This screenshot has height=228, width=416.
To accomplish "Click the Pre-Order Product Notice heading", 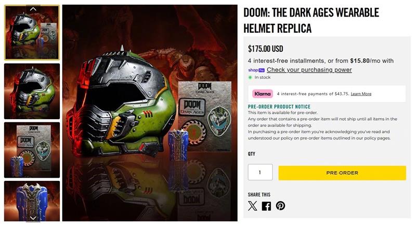I will pos(279,107).
